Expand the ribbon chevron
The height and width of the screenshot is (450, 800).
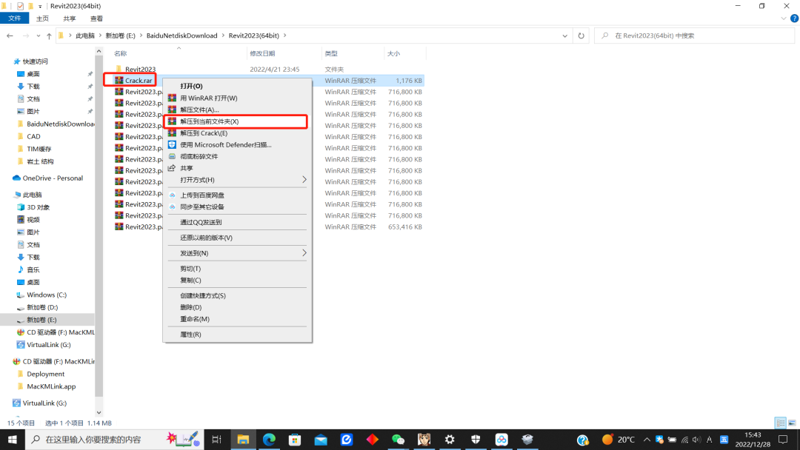(x=784, y=19)
